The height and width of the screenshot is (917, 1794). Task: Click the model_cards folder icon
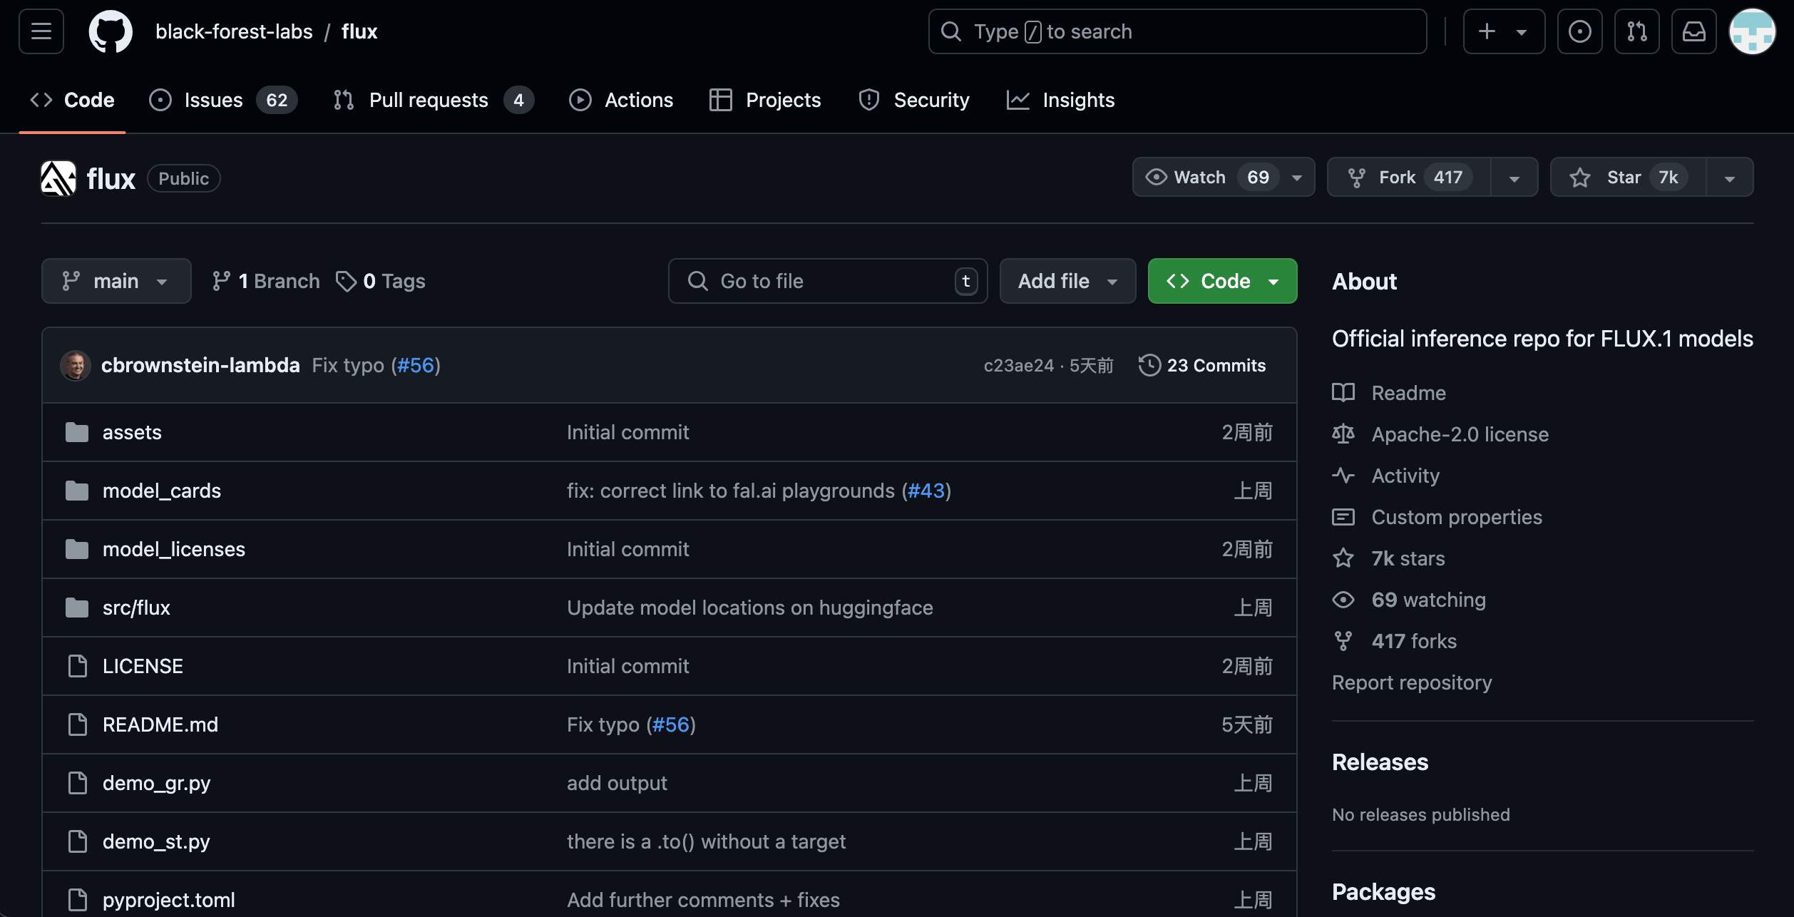(x=77, y=491)
